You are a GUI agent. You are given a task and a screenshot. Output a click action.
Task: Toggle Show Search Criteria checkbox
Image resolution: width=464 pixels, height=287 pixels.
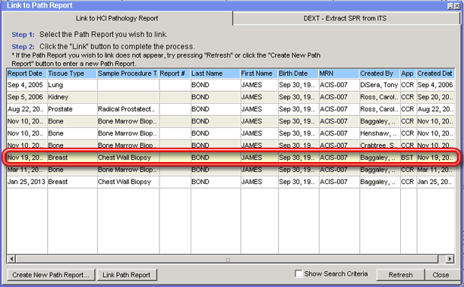[298, 273]
